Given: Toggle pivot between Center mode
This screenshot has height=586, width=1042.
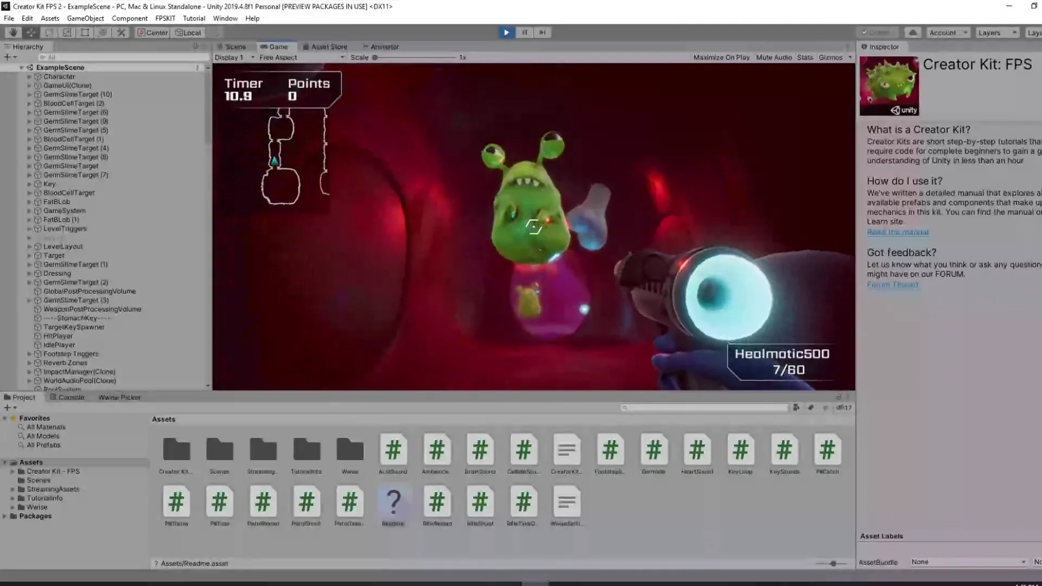Looking at the screenshot, I should click(x=152, y=32).
